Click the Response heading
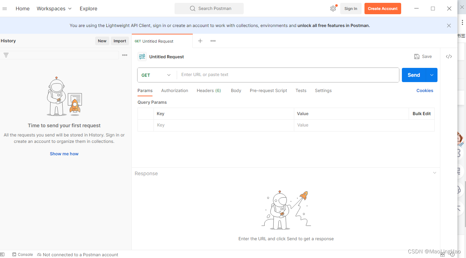 (146, 173)
